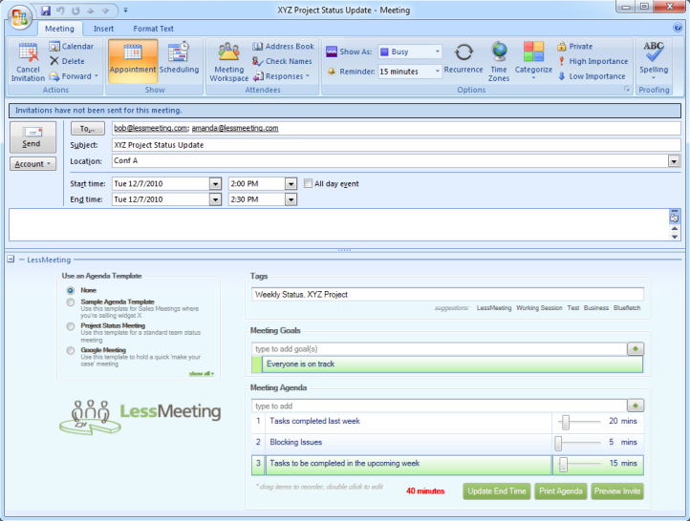Delete the meeting with the X icon
The width and height of the screenshot is (690, 521).
pyautogui.click(x=67, y=61)
